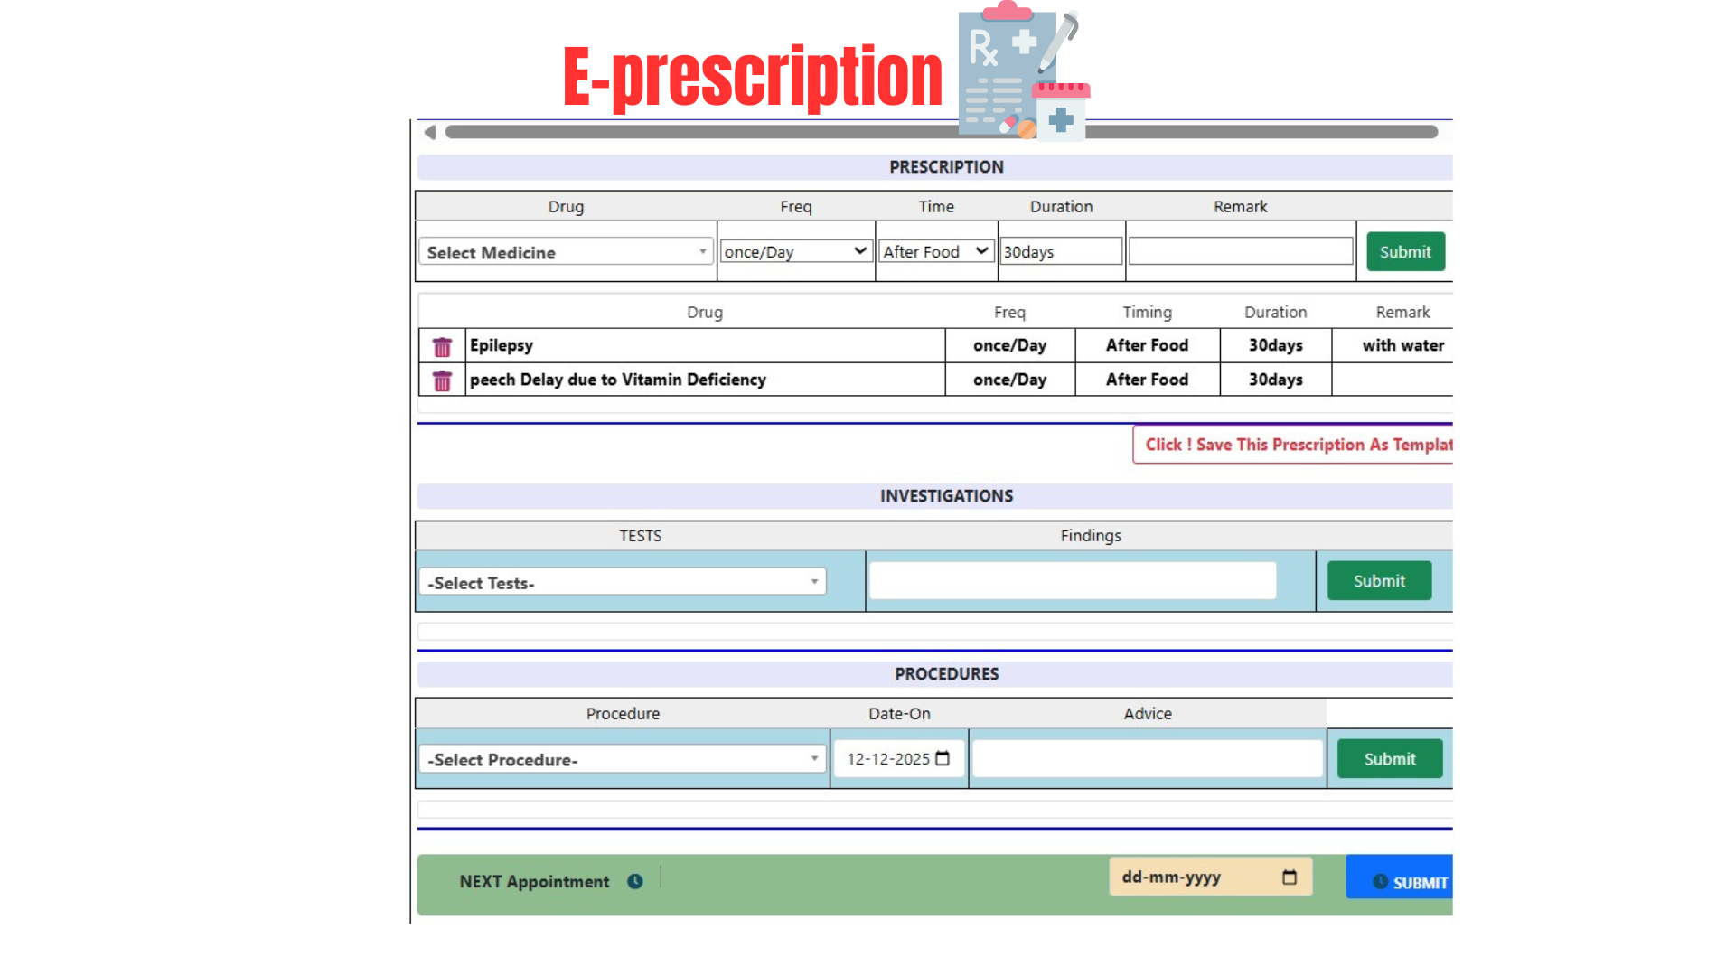Image resolution: width=1735 pixels, height=976 pixels.
Task: Focus the prescription Remark input field
Action: tap(1240, 252)
